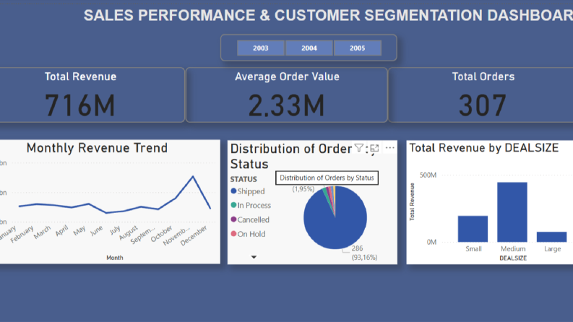Select the 2005 year slicer button
The height and width of the screenshot is (322, 573).
pyautogui.click(x=358, y=48)
